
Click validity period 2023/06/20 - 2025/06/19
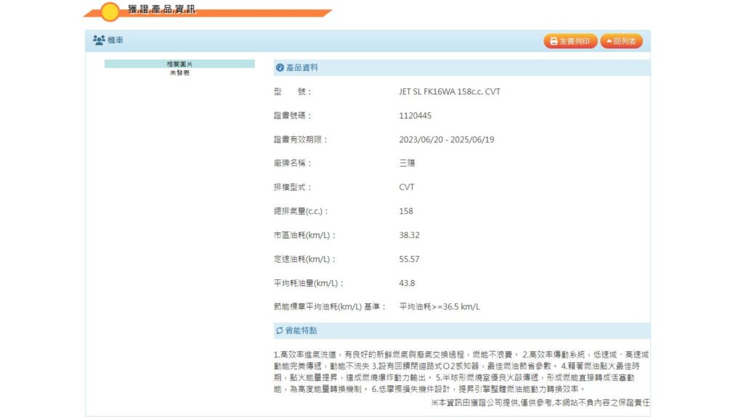(447, 140)
